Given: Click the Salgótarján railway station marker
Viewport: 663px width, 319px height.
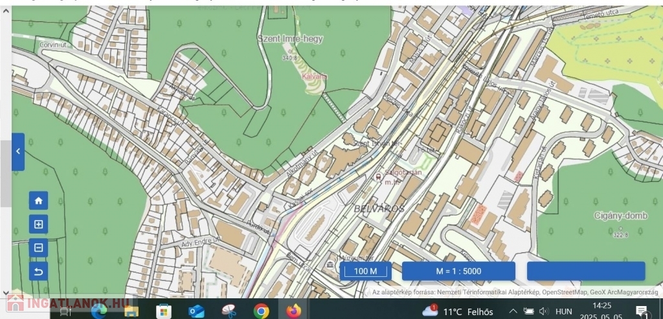Looking at the screenshot, I should [379, 176].
